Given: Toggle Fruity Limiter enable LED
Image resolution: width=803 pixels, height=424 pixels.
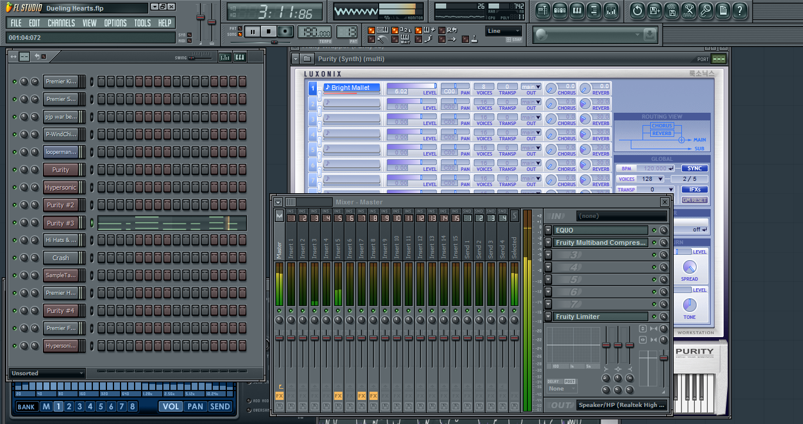Looking at the screenshot, I should [654, 317].
